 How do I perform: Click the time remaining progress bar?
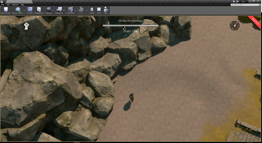coord(130,25)
